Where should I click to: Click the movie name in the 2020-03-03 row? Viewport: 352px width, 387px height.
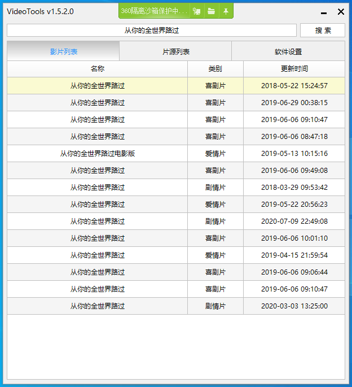[98, 306]
